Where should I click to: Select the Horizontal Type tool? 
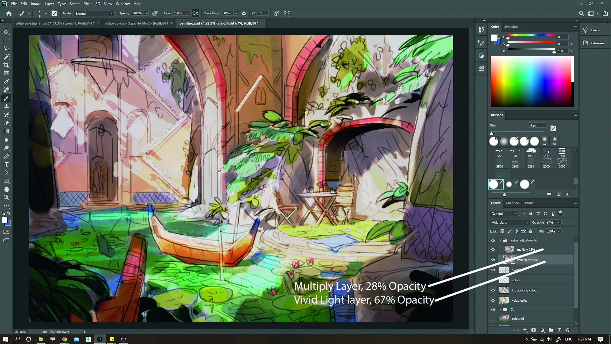pyautogui.click(x=6, y=164)
